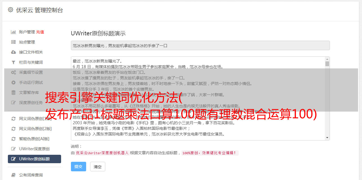Click the filter icon for 栏目与关键词
Screen dimensions: 362x180
coord(13,62)
